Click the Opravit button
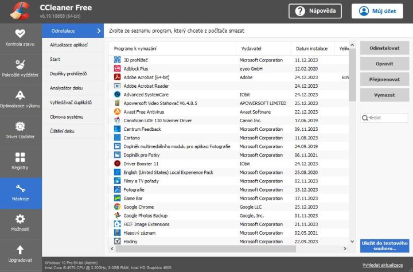 (384, 64)
